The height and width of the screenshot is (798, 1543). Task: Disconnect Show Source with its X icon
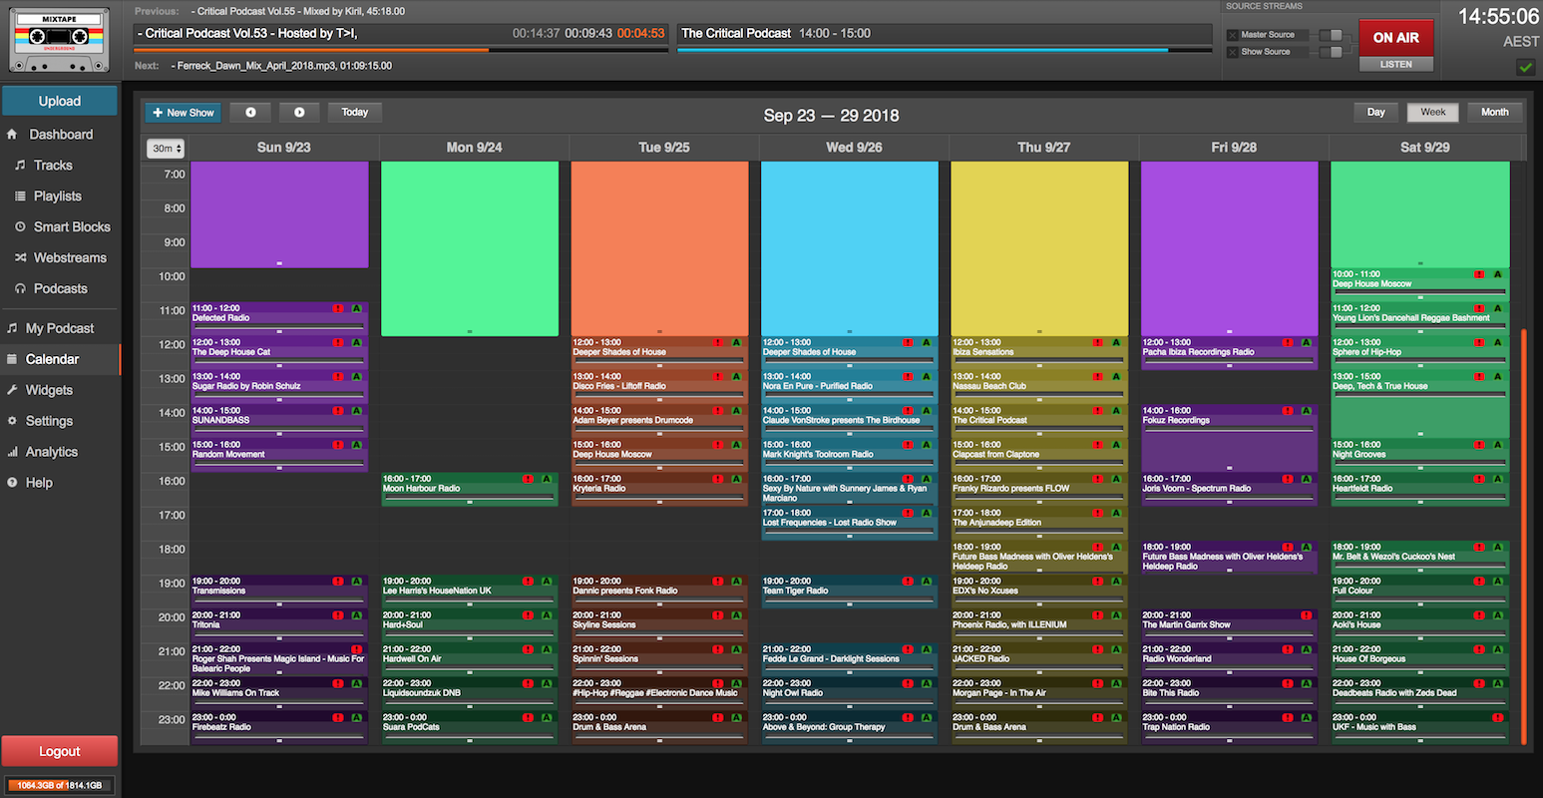(1233, 52)
